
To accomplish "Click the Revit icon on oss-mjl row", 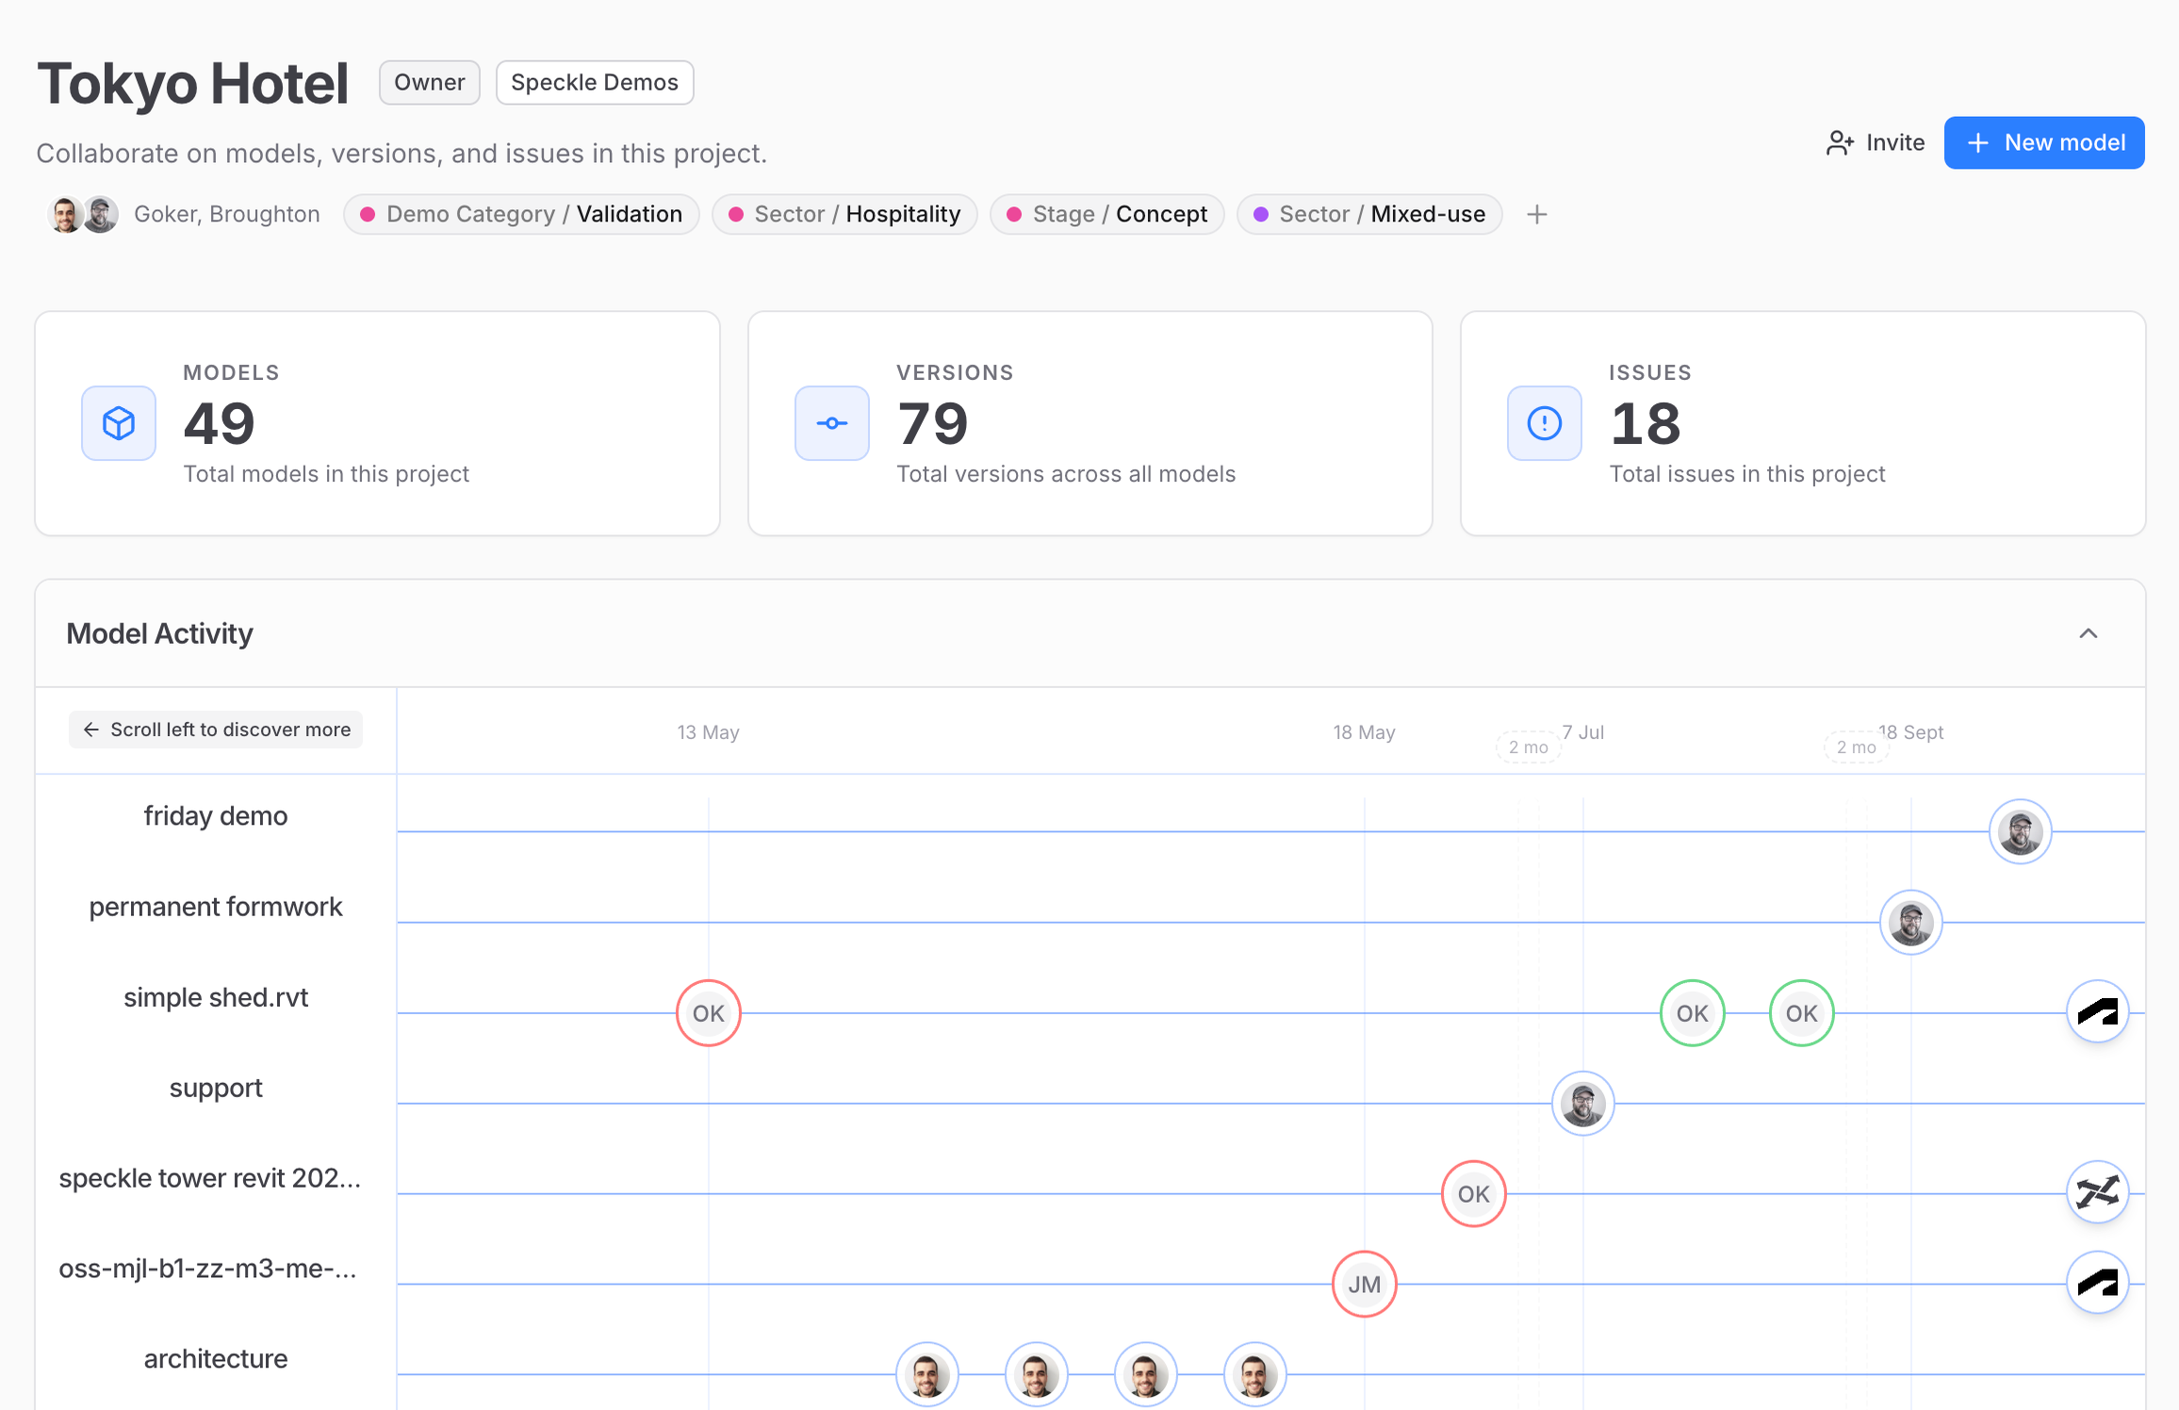I will [2097, 1283].
